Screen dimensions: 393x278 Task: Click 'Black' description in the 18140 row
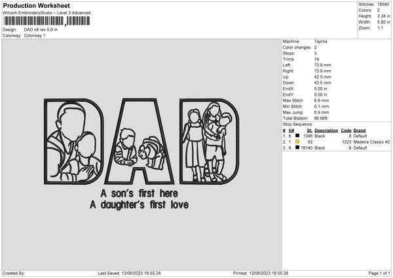pyautogui.click(x=320, y=148)
